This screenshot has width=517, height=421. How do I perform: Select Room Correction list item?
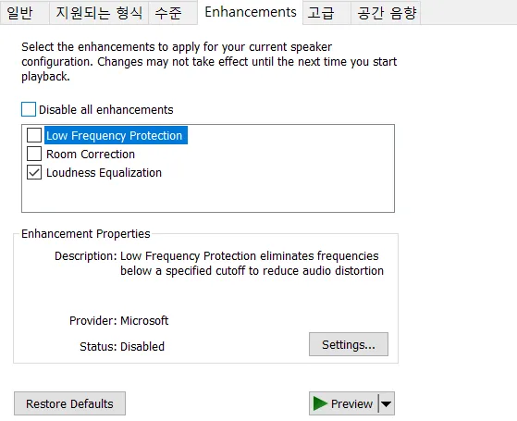(91, 155)
